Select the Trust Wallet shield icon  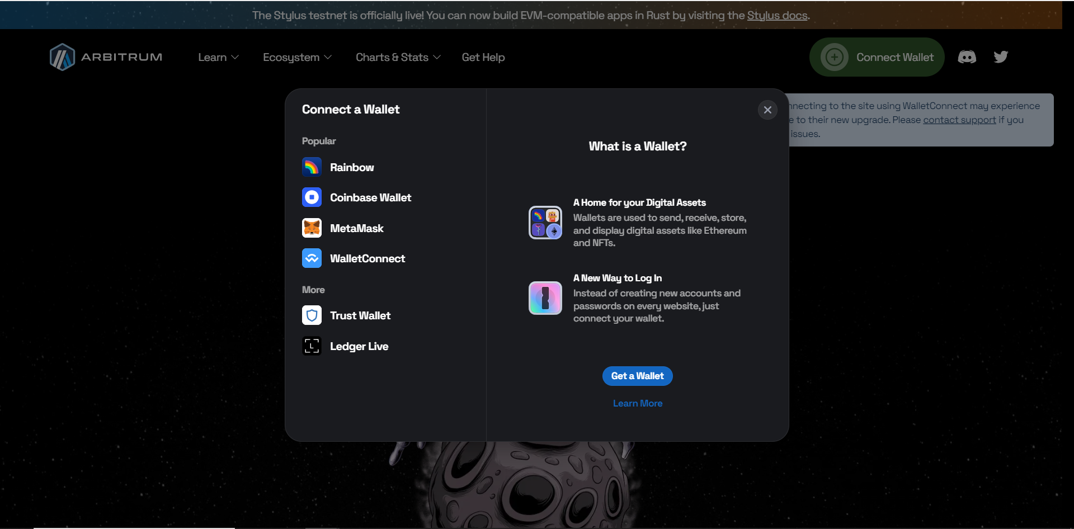pyautogui.click(x=312, y=315)
